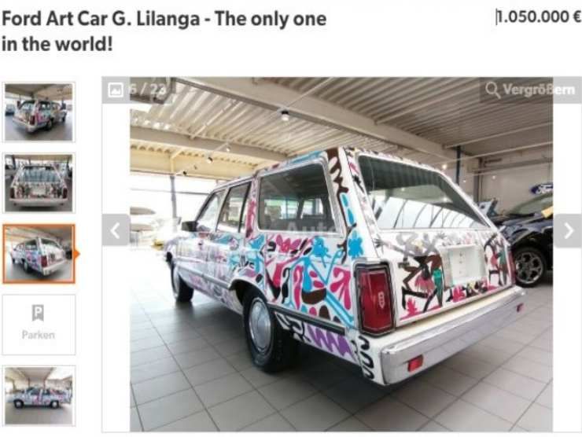
Task: Select thumbnail showing the open tailgate
Action: pyautogui.click(x=39, y=183)
